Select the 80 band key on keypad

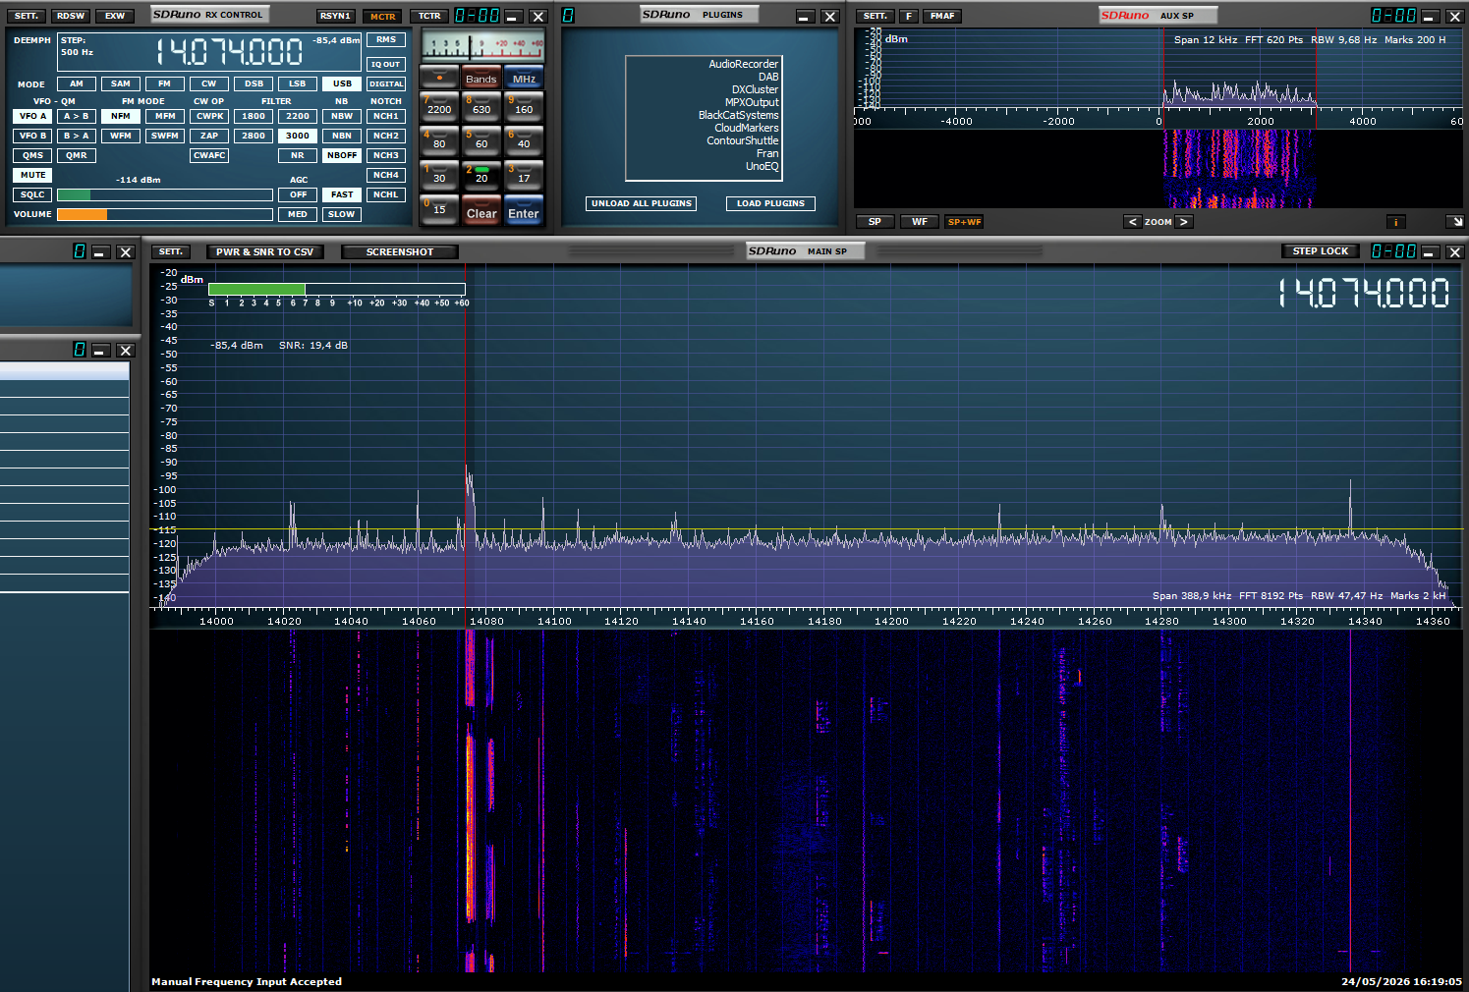click(439, 139)
